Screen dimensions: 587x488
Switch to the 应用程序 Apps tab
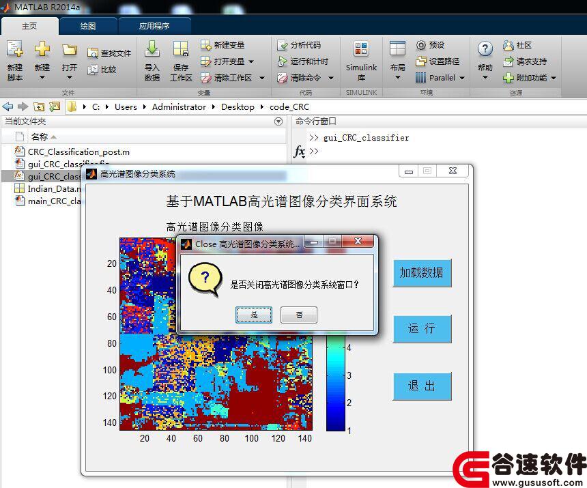(154, 26)
